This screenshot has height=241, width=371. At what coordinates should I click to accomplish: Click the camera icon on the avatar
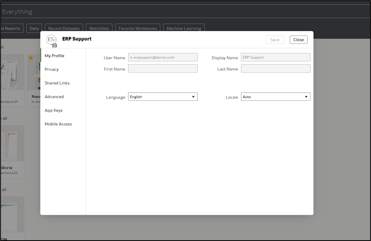click(55, 45)
